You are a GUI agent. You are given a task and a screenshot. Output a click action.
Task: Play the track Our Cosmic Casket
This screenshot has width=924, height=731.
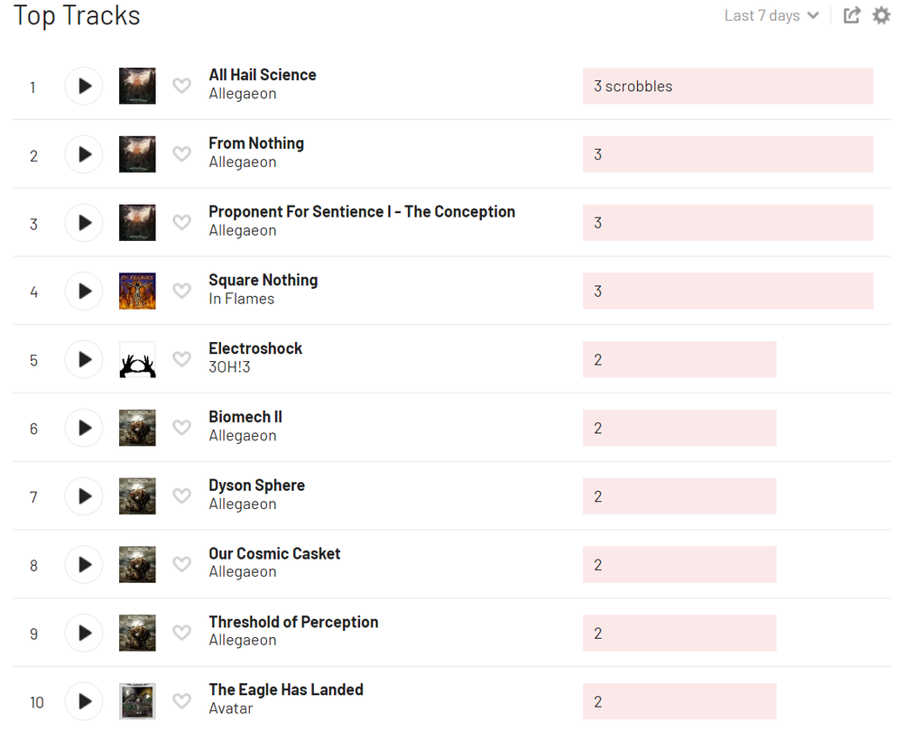(84, 565)
